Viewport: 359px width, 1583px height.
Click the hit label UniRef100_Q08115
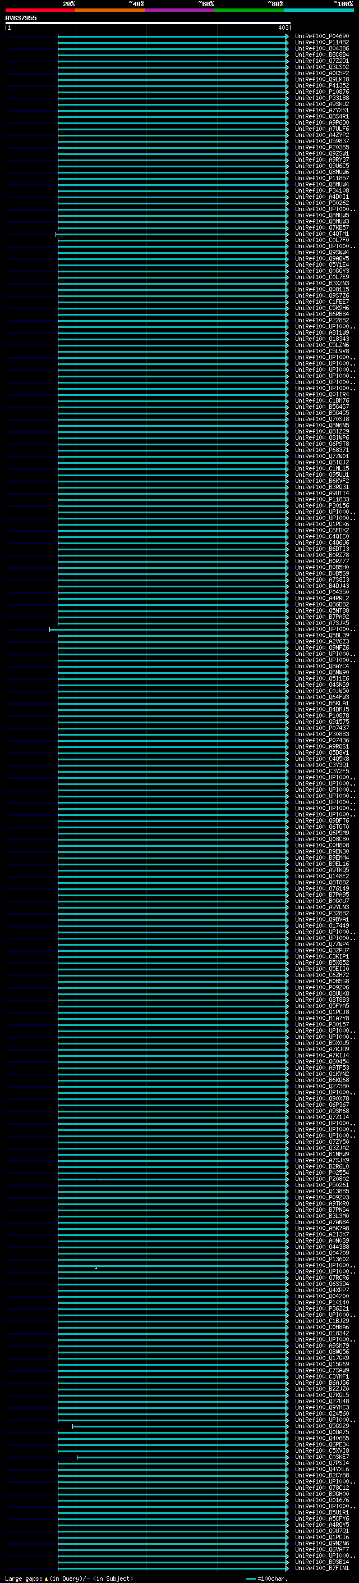tap(322, 289)
